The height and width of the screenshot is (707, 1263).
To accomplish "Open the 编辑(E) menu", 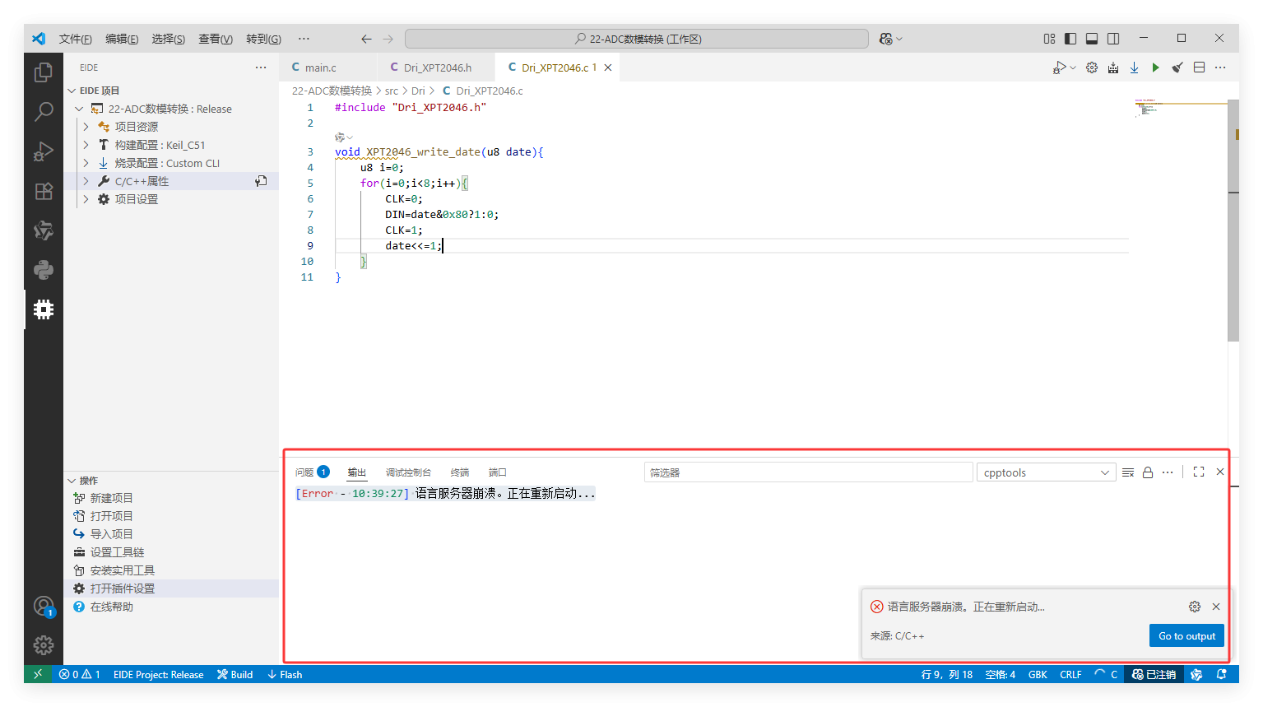I will tap(122, 39).
